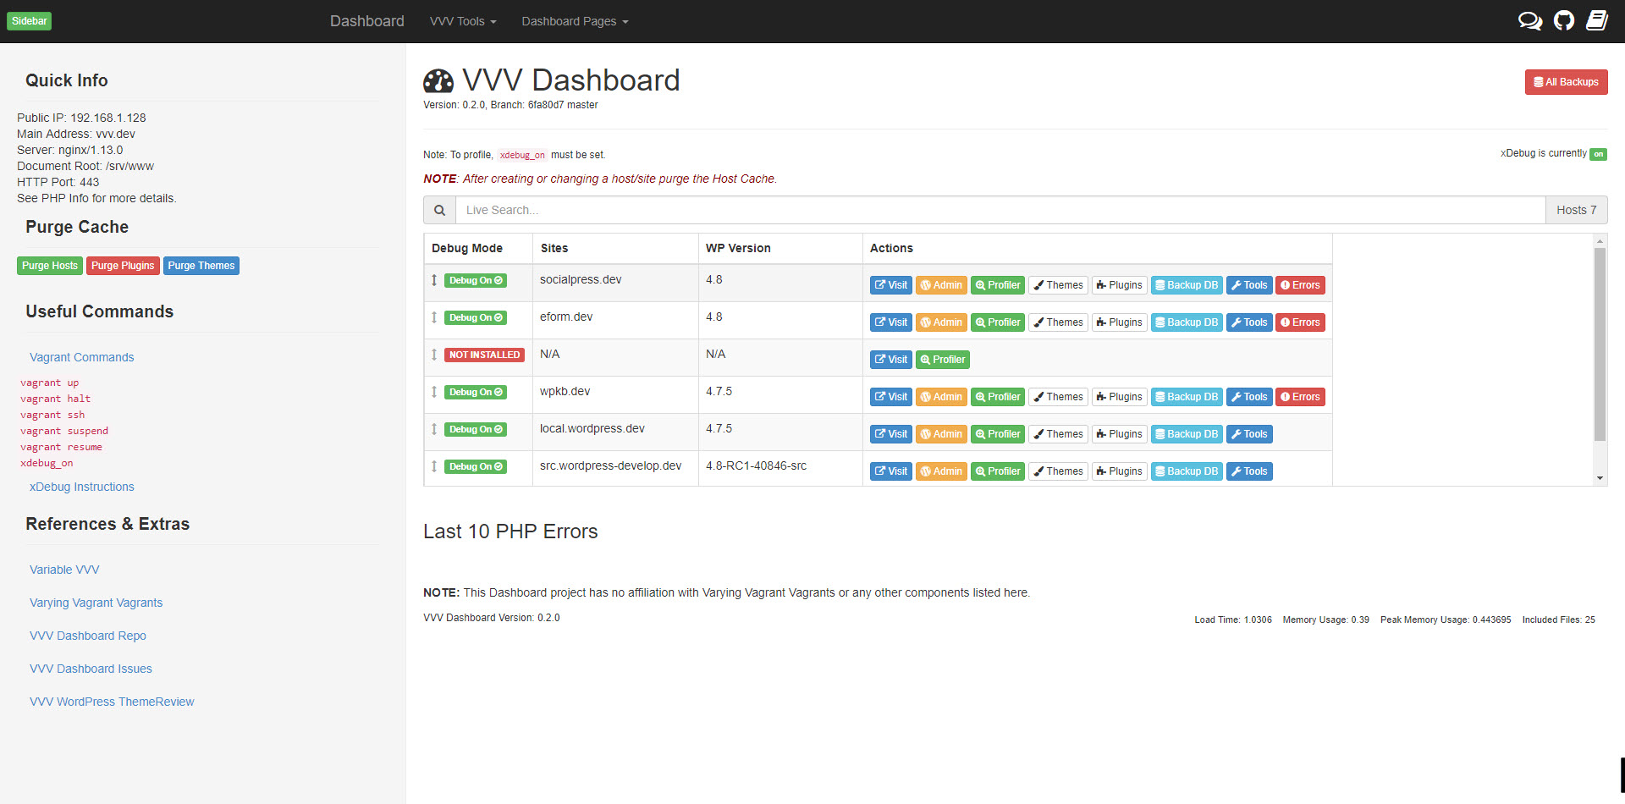1625x804 pixels.
Task: Run Profiler for the N/A site
Action: pos(943,360)
